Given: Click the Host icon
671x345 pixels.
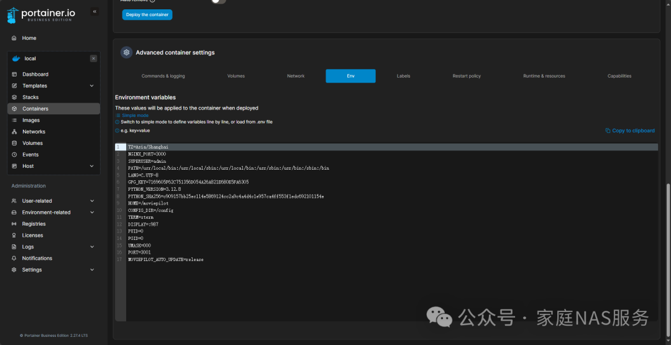Looking at the screenshot, I should [x=14, y=166].
